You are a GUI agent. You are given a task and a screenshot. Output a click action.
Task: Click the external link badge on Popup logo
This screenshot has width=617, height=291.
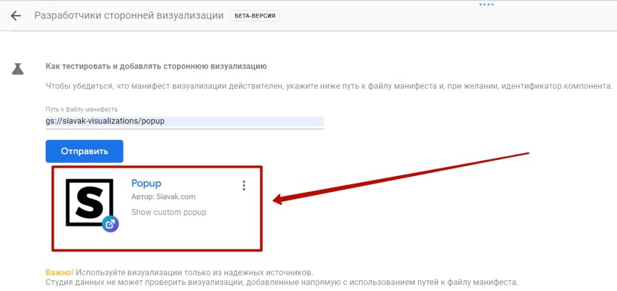(110, 224)
